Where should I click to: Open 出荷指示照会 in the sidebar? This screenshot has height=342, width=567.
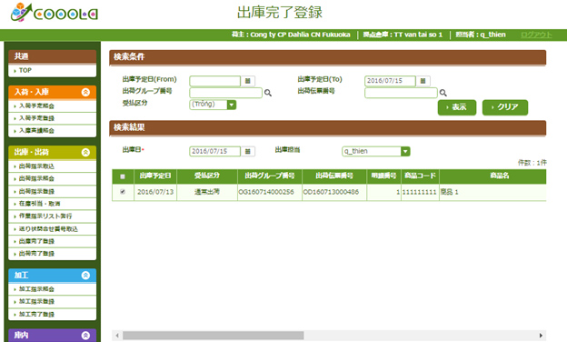point(53,179)
